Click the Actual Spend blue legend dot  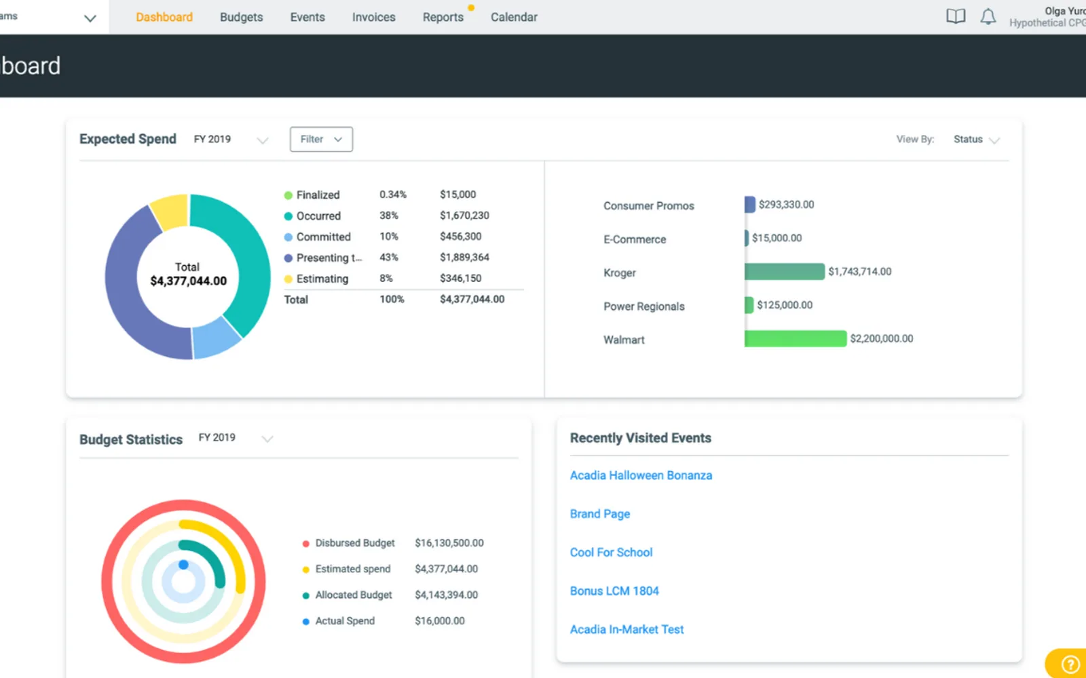pos(306,621)
